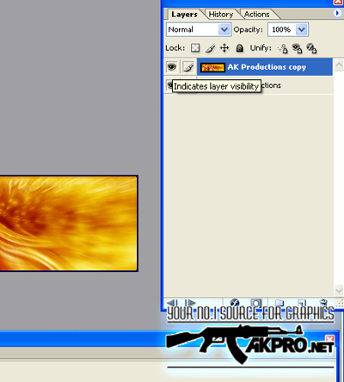The image size is (344, 382).
Task: Hide the AK Productions copy layer
Action: pyautogui.click(x=172, y=67)
